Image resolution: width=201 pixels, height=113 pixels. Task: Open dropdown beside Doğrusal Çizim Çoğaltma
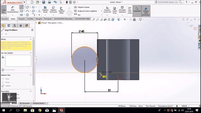coord(101,11)
